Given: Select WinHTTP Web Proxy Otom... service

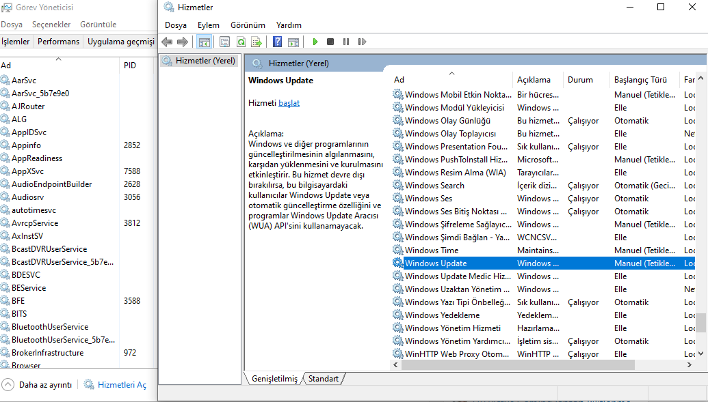Looking at the screenshot, I should click(544, 354).
